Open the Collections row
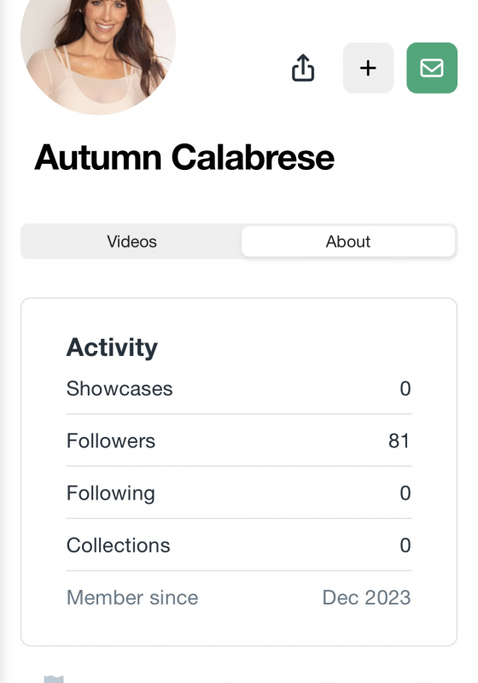 (238, 546)
